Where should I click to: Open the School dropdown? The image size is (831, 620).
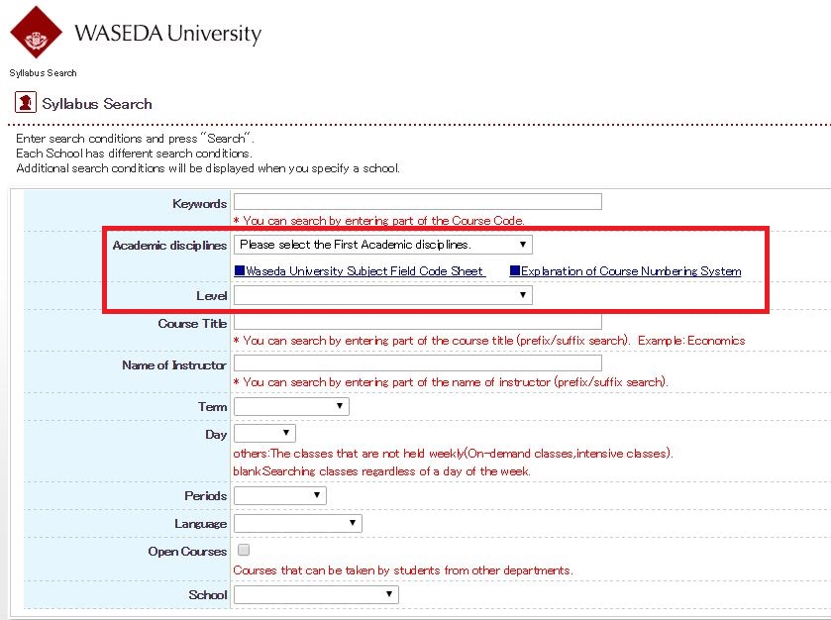click(386, 594)
